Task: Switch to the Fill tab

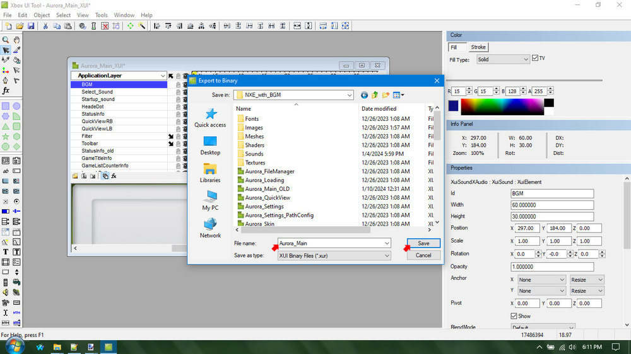Action: (457, 47)
